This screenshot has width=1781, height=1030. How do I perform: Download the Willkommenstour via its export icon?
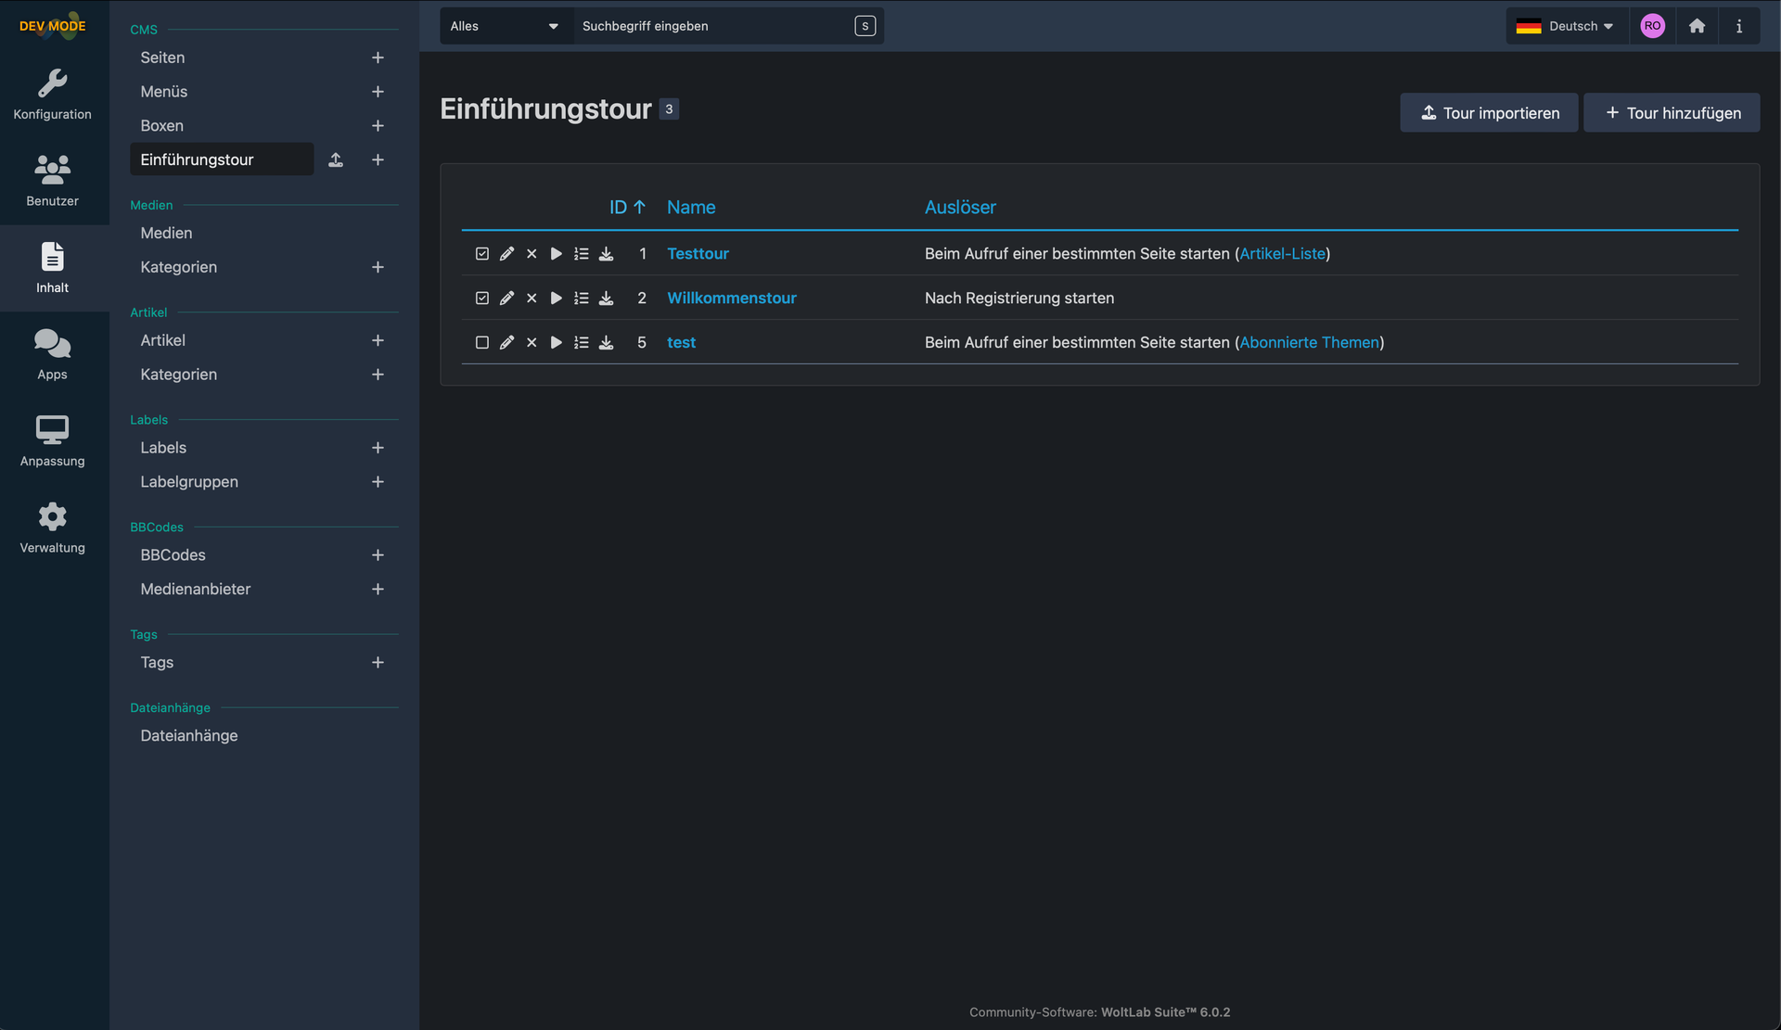point(606,299)
